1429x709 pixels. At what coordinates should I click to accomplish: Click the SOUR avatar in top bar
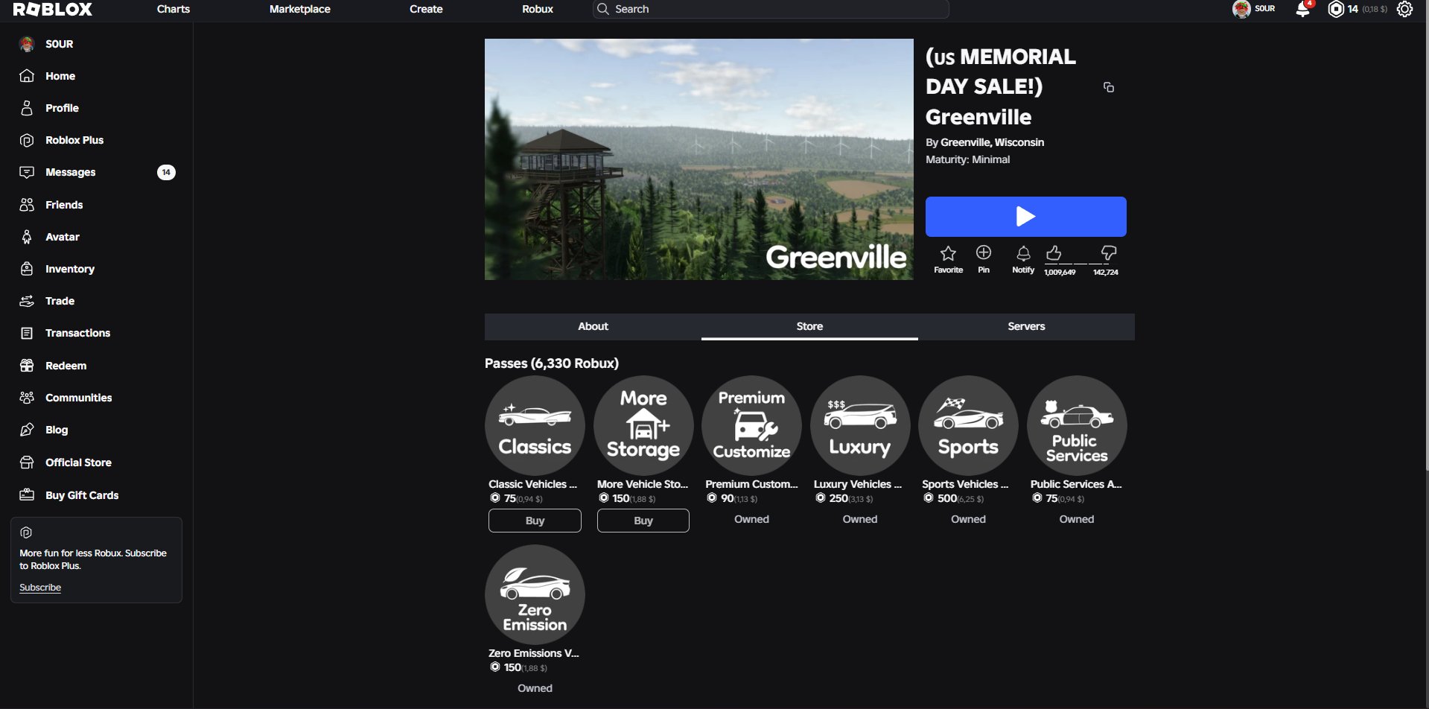[x=1241, y=9]
